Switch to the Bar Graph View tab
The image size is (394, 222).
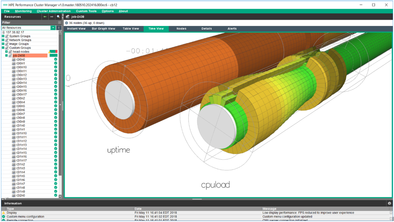(103, 29)
